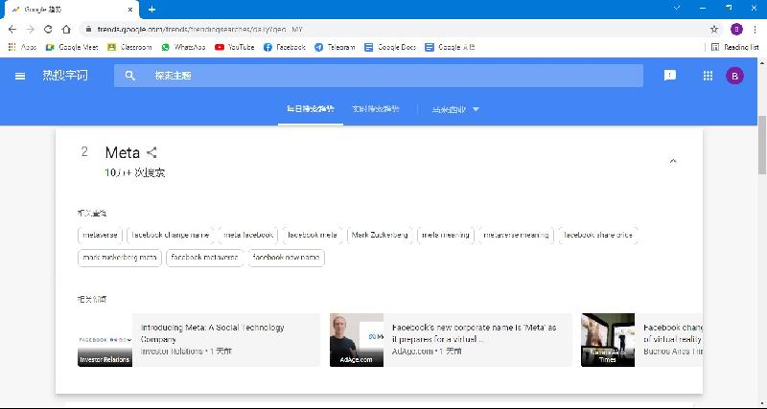This screenshot has height=409, width=767.
Task: Switch to realtime search trends tab
Action: click(x=376, y=109)
